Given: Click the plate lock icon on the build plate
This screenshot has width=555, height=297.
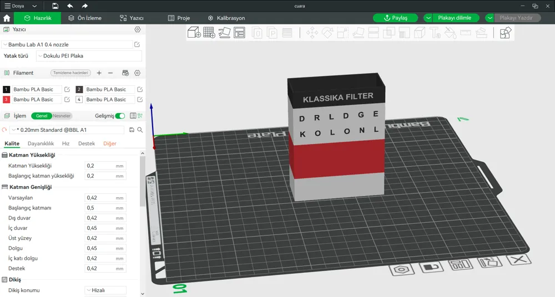Looking at the screenshot, I should point(431,268).
